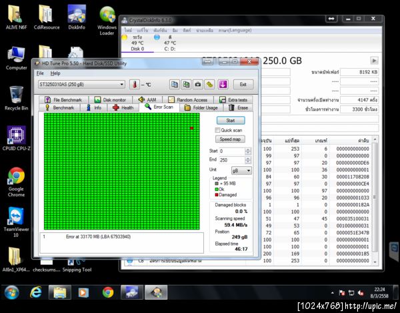The image size is (400, 313).
Task: Select Disk 0 49 °C in CrystalDiskInfo
Action: [137, 43]
